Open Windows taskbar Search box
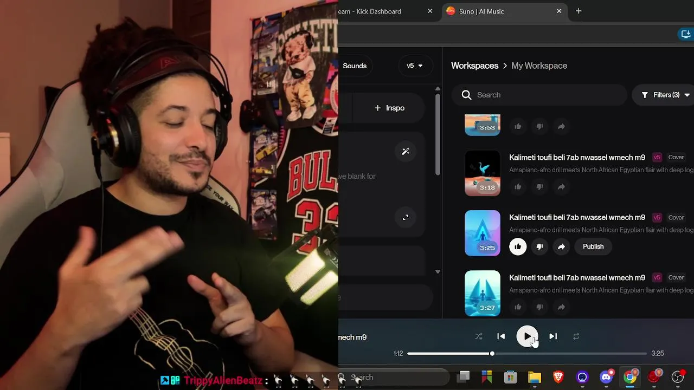 393,377
